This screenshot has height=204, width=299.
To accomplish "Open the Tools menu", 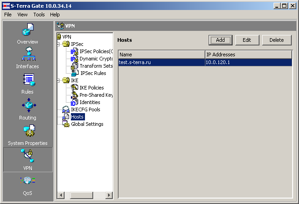I will [x=39, y=15].
